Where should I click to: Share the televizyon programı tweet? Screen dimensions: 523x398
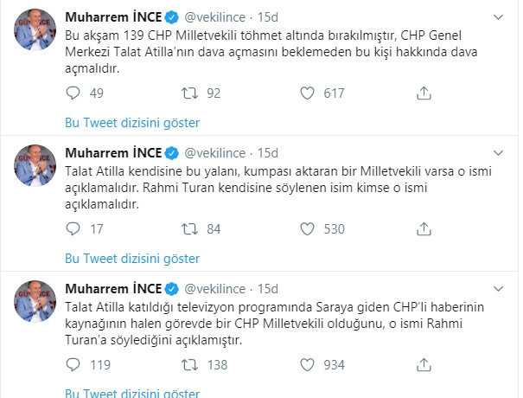[x=423, y=365]
